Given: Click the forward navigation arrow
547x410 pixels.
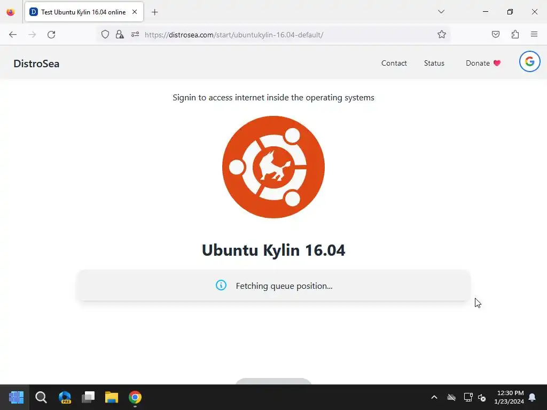Looking at the screenshot, I should click(x=32, y=35).
